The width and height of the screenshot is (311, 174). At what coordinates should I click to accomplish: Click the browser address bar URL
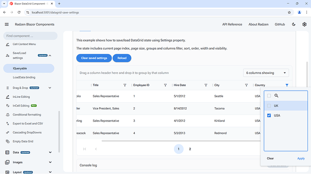click(55, 12)
